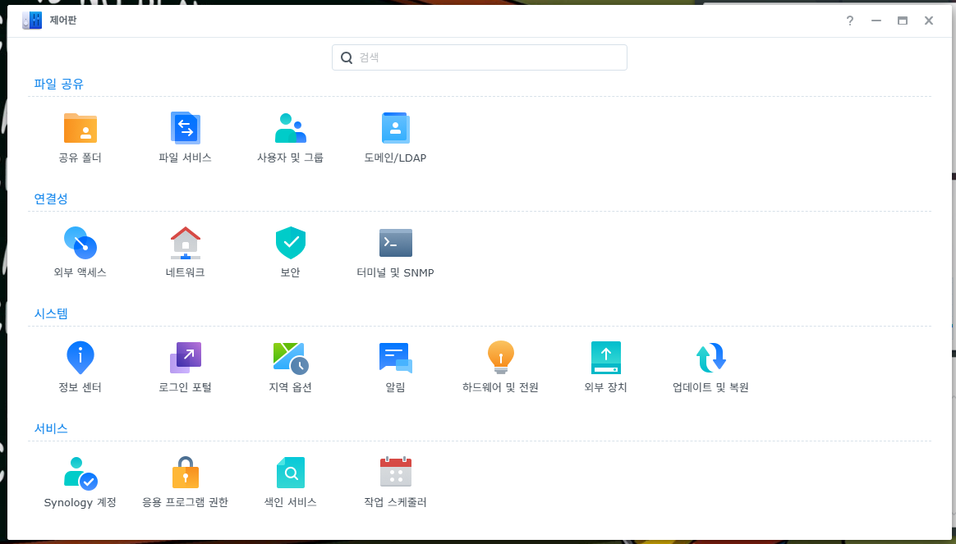Open the Synology 계정 account settings
Image resolution: width=956 pixels, height=544 pixels.
pyautogui.click(x=80, y=473)
